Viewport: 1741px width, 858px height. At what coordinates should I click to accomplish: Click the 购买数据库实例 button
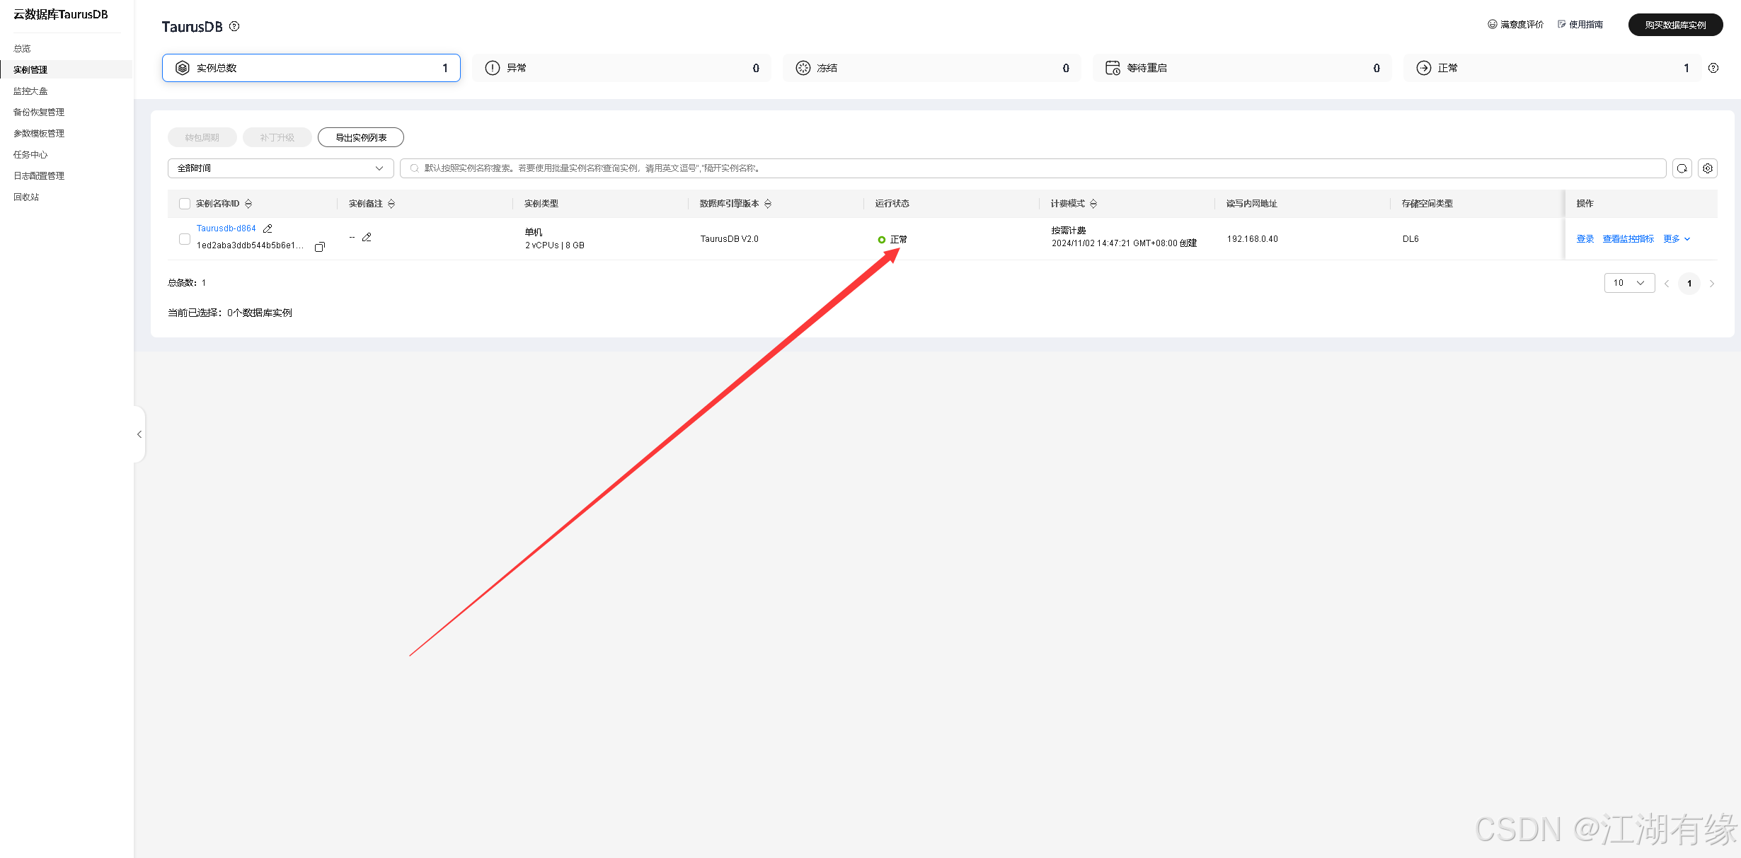pyautogui.click(x=1675, y=25)
